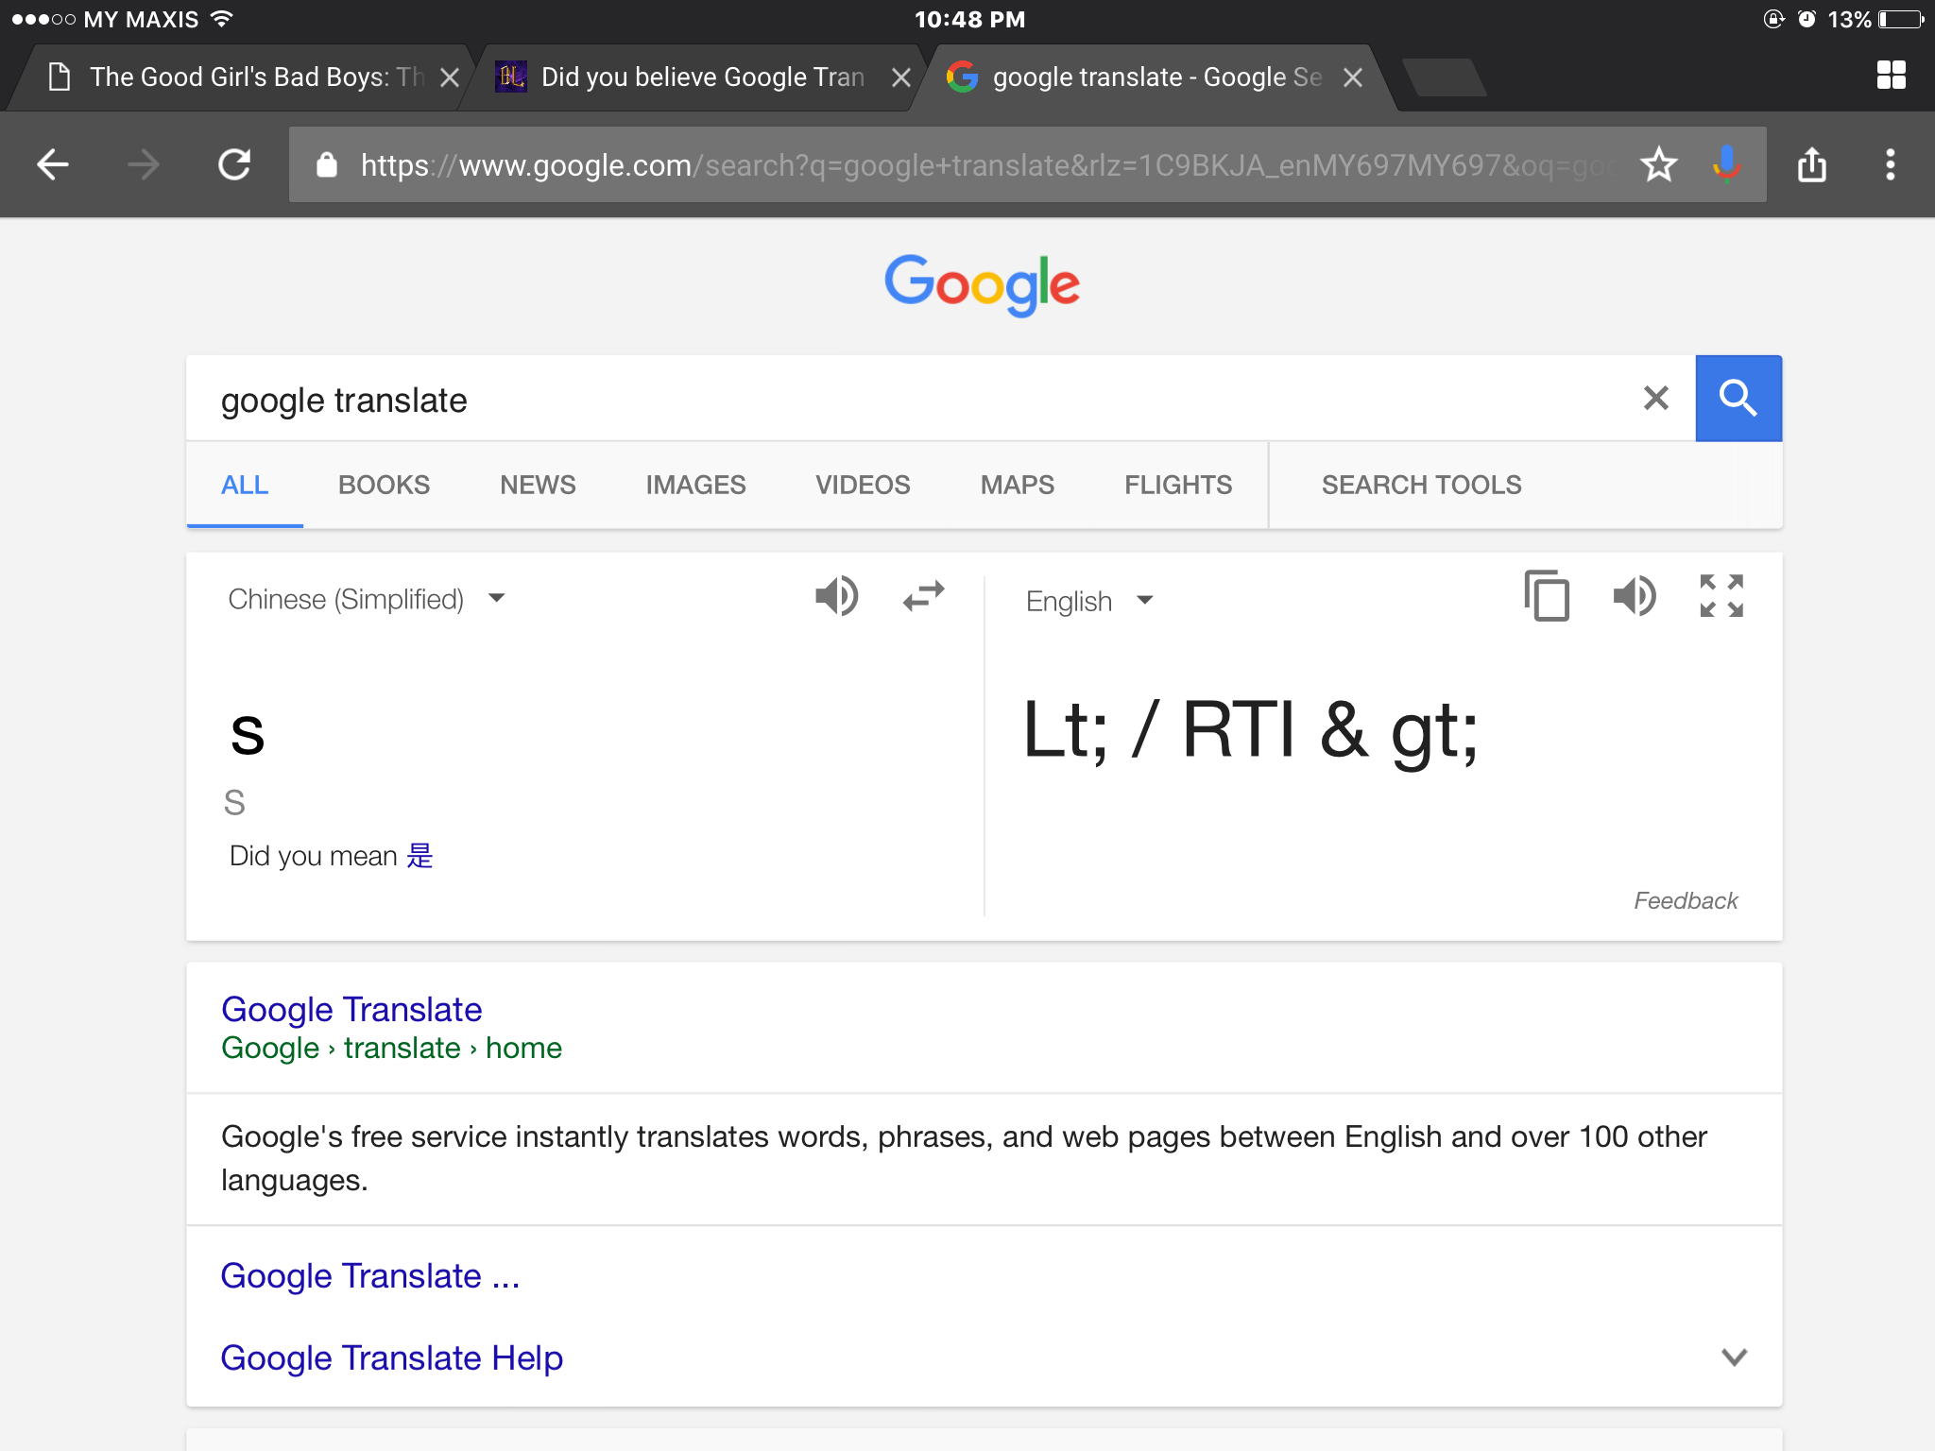The height and width of the screenshot is (1451, 1935).
Task: Click the Wi-Fi status icon
Action: tap(222, 19)
